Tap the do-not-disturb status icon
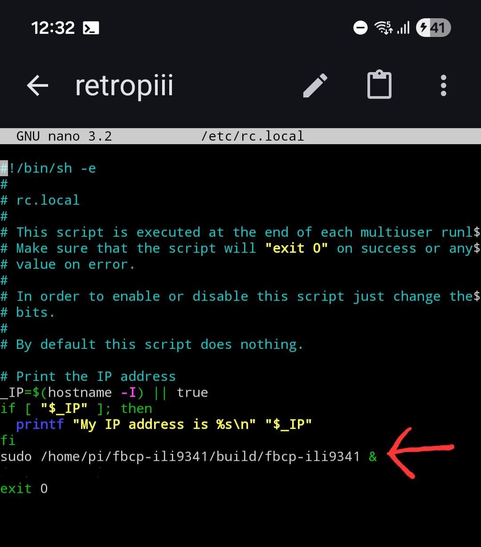This screenshot has width=481, height=547. [360, 28]
